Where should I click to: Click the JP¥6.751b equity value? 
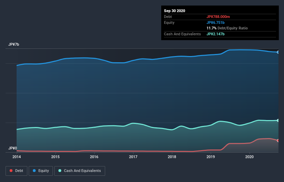pos(216,22)
